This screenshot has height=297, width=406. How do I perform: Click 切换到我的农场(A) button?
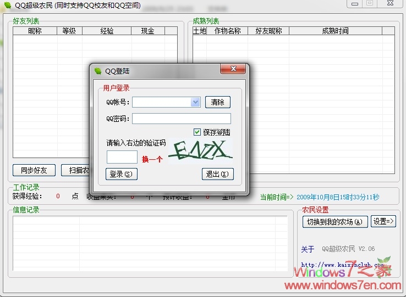pos(334,222)
